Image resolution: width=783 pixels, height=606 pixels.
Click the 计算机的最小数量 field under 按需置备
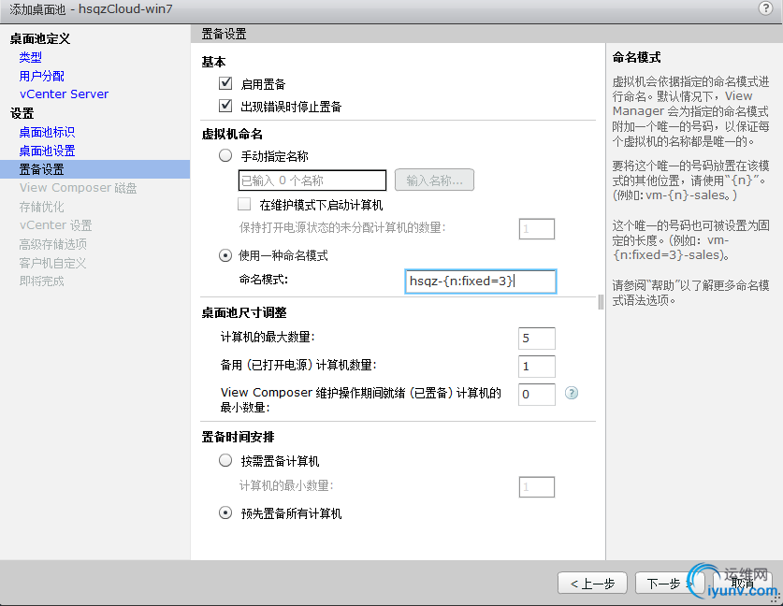(537, 486)
